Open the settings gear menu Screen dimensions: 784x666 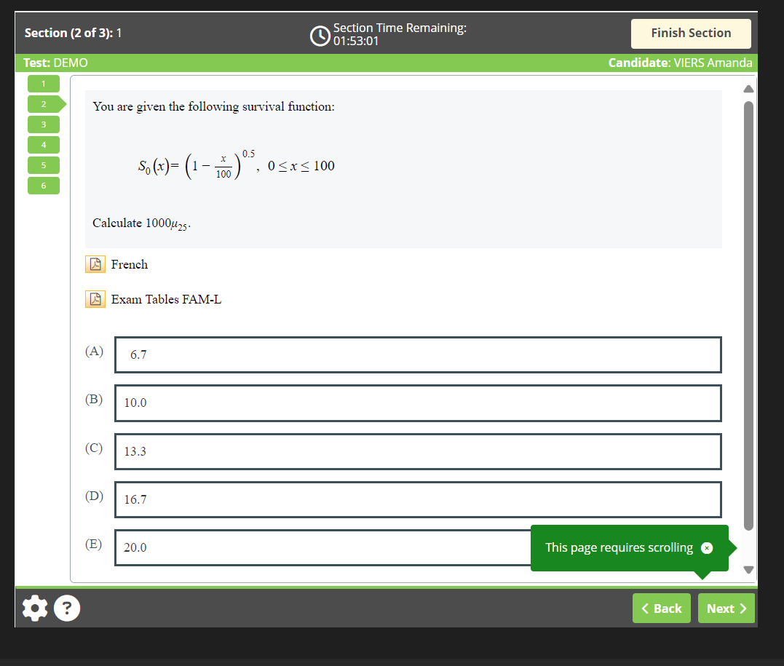tap(34, 608)
